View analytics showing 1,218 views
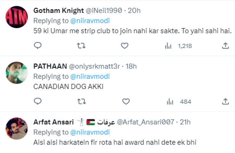This screenshot has width=235, height=153. pos(178,46)
